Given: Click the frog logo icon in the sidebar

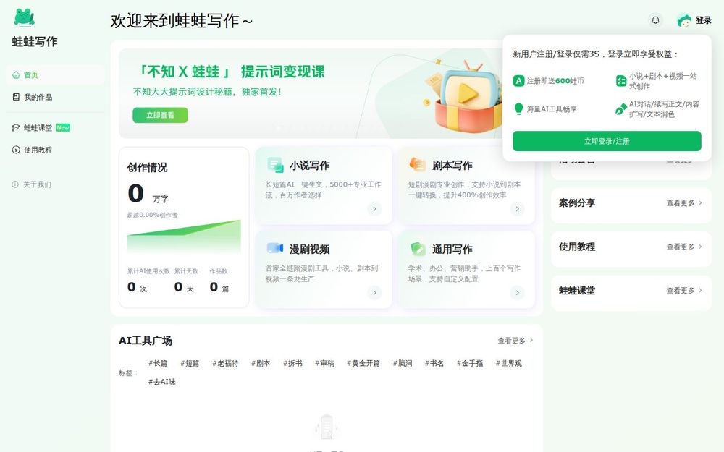Looking at the screenshot, I should (x=25, y=17).
